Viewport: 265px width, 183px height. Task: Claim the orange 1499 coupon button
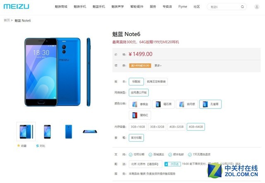pos(140,65)
